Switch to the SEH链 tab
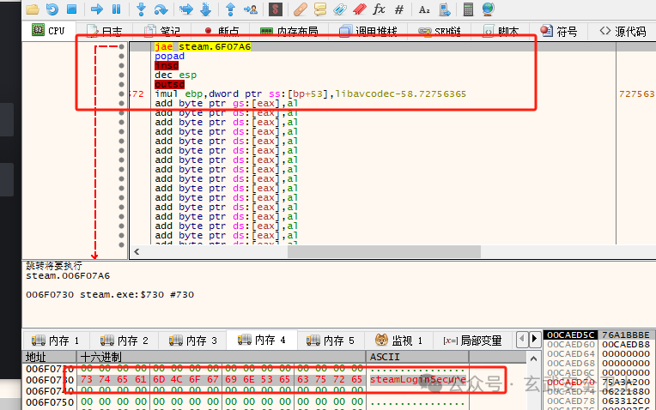The height and width of the screenshot is (410, 656). (440, 32)
